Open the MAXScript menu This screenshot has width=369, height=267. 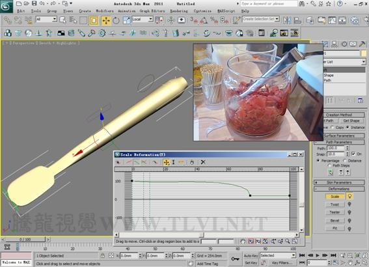click(x=226, y=11)
